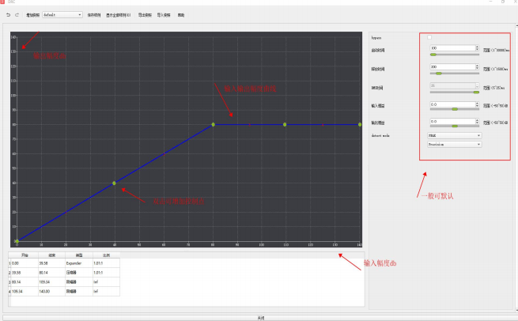Click the DRC app icon in title bar
518x321 pixels.
2,2
